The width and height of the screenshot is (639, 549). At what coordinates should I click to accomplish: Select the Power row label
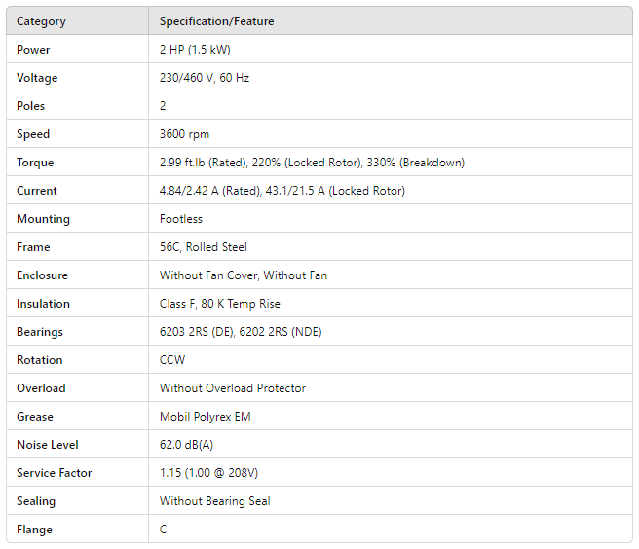[33, 50]
